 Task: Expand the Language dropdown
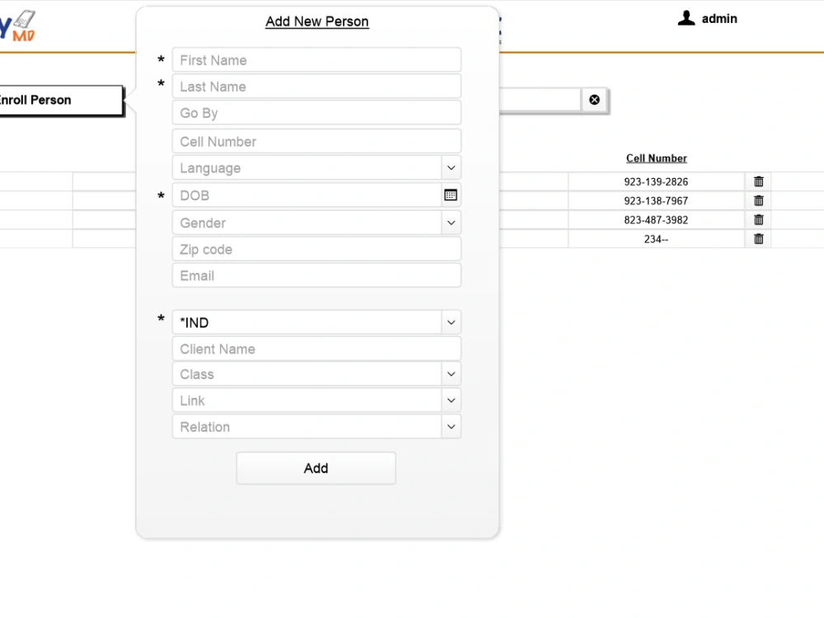click(x=451, y=167)
